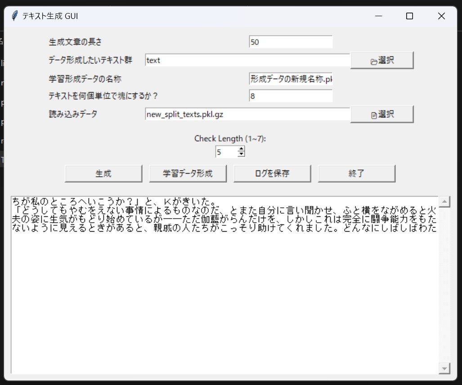Screen dimensions: 462x385
Task: Click the 学習データ形成 button
Action: (188, 174)
